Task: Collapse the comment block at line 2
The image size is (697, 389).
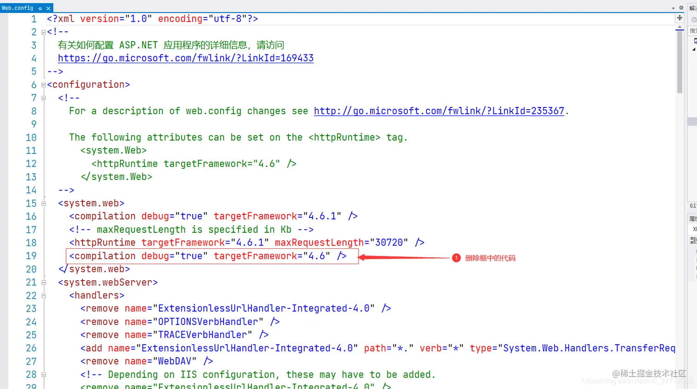Action: (x=44, y=32)
